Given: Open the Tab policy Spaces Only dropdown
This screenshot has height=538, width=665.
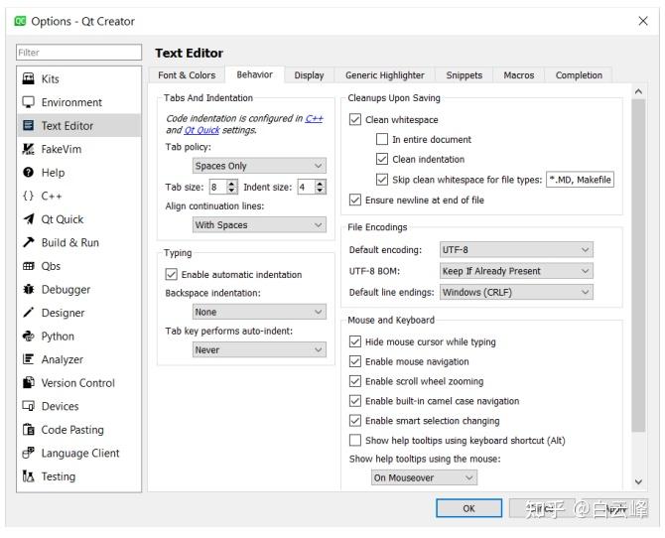Looking at the screenshot, I should click(258, 166).
